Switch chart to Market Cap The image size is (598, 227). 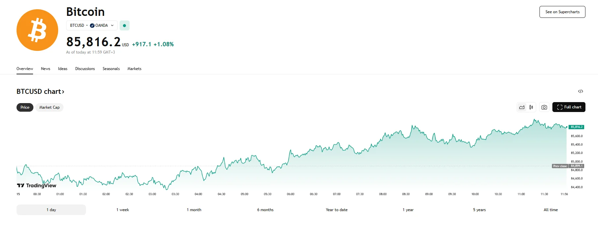tap(49, 107)
